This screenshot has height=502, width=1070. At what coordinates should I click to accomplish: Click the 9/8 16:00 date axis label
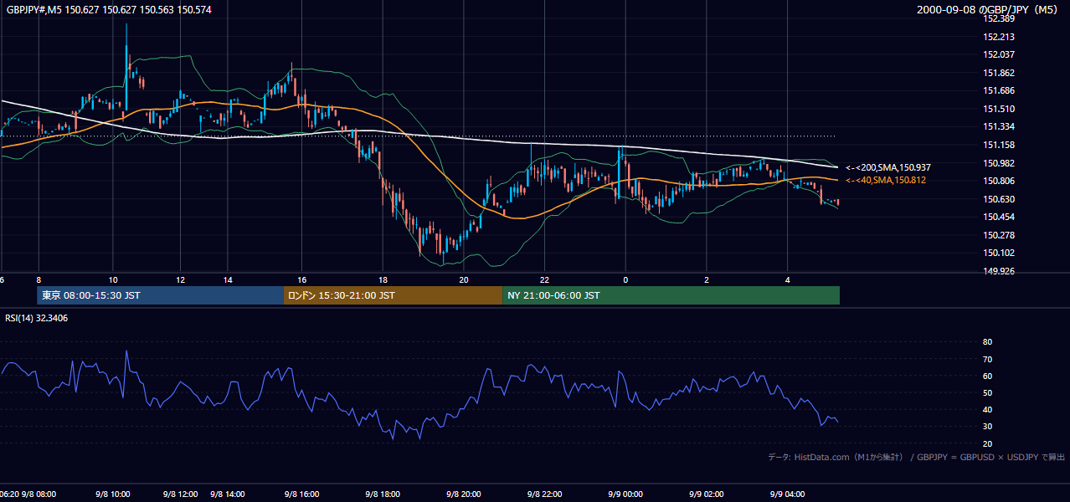point(303,494)
